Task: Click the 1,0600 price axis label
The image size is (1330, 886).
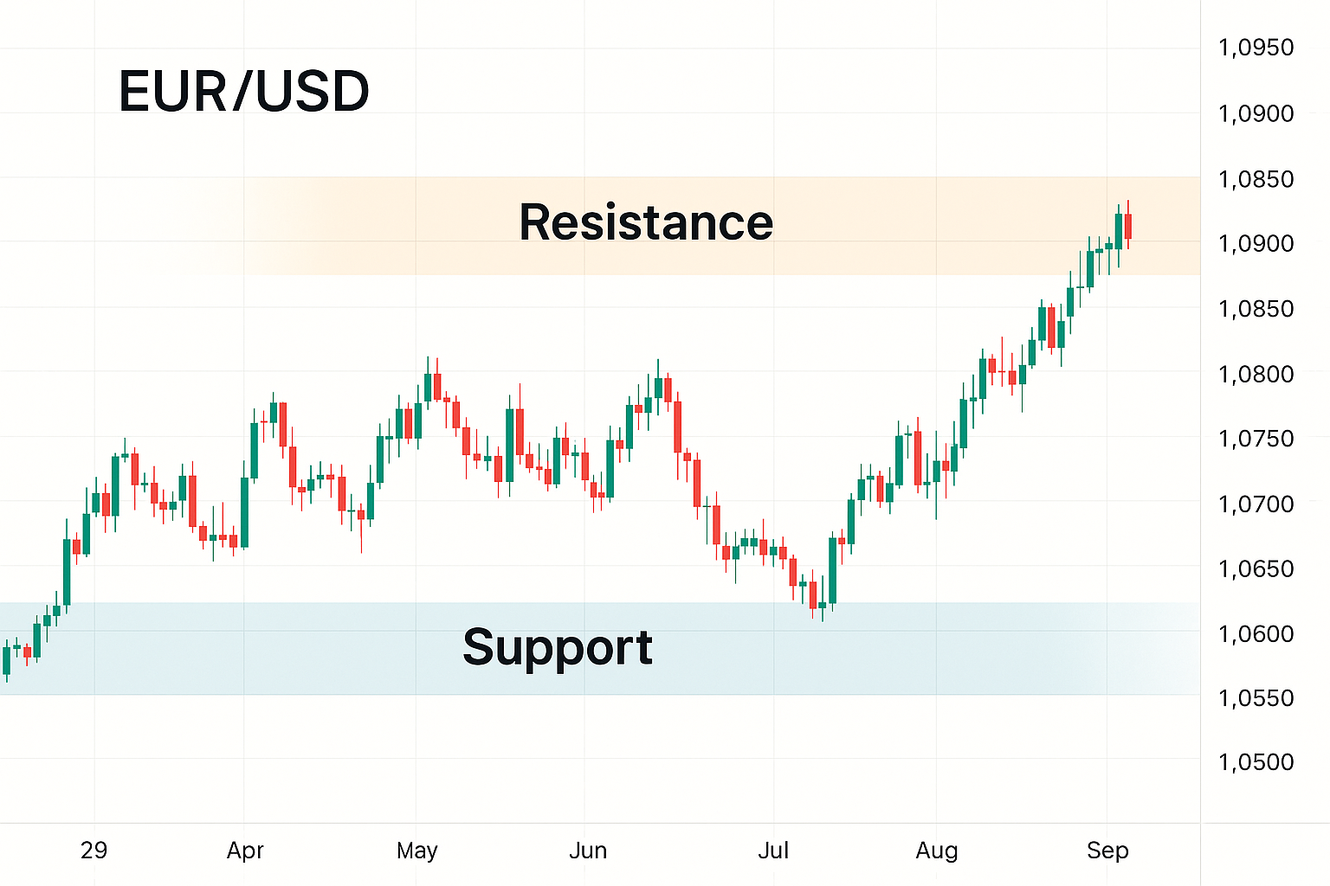Action: click(x=1255, y=633)
